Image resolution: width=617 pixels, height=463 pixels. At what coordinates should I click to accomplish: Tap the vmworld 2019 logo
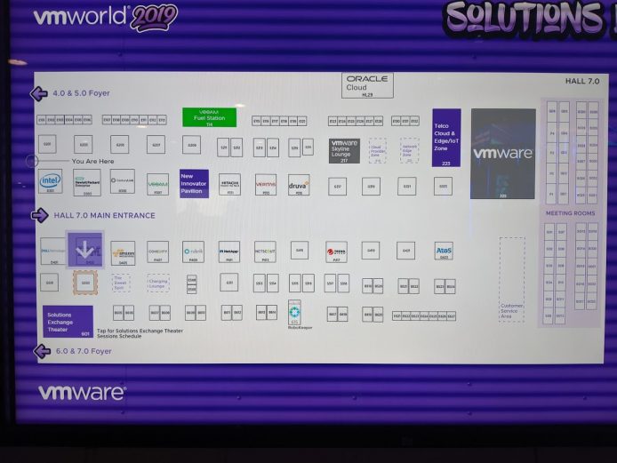[106, 17]
